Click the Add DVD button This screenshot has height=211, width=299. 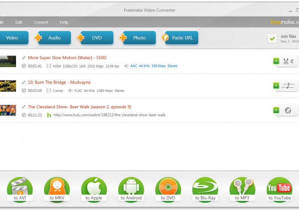95,38
